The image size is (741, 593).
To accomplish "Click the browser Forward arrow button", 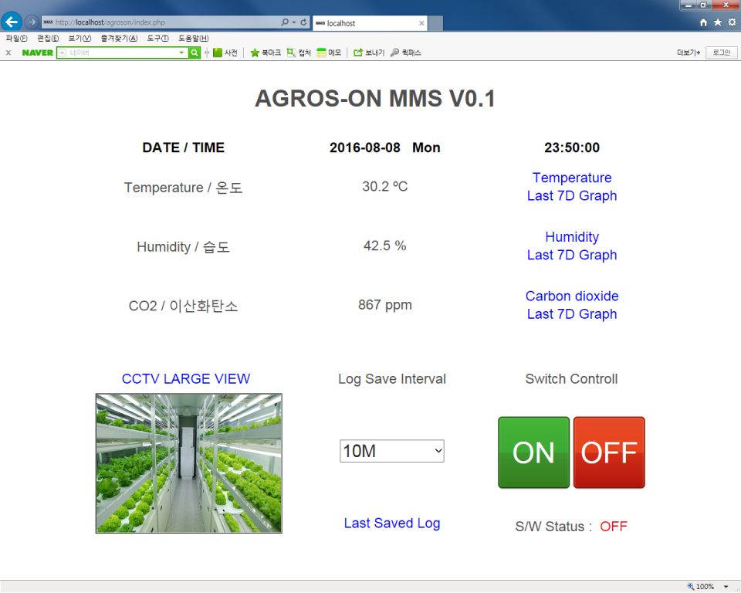I will coord(31,22).
